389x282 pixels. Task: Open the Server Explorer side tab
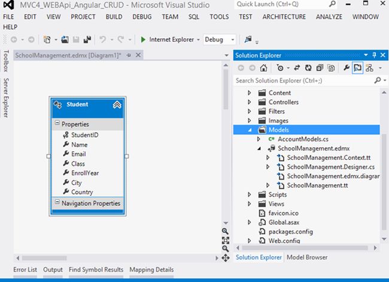[6, 98]
